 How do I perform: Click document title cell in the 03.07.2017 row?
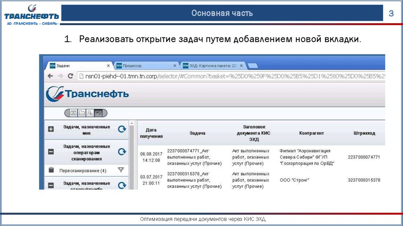(x=251, y=180)
